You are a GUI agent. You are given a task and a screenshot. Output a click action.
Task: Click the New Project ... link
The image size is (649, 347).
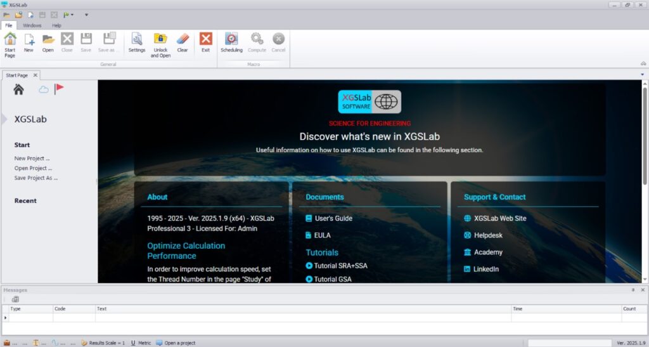tap(32, 158)
